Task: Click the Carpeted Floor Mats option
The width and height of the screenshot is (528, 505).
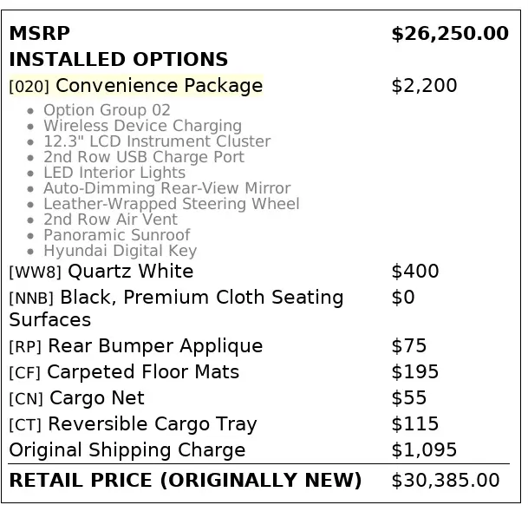Action: point(124,372)
